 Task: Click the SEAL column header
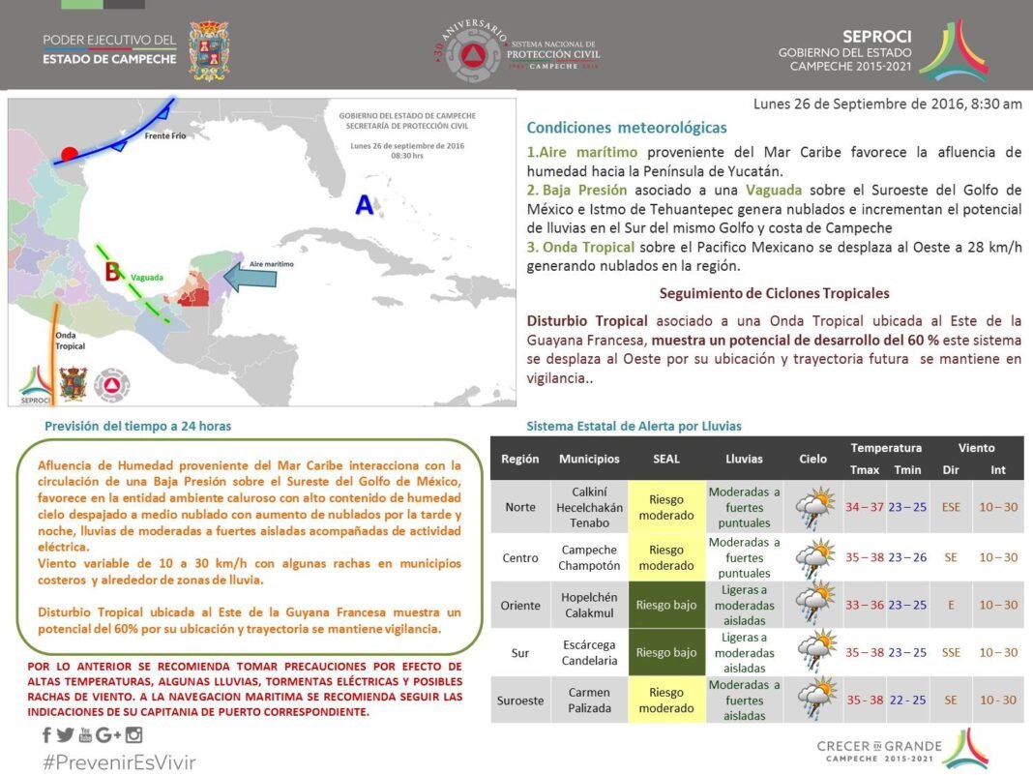(x=665, y=459)
